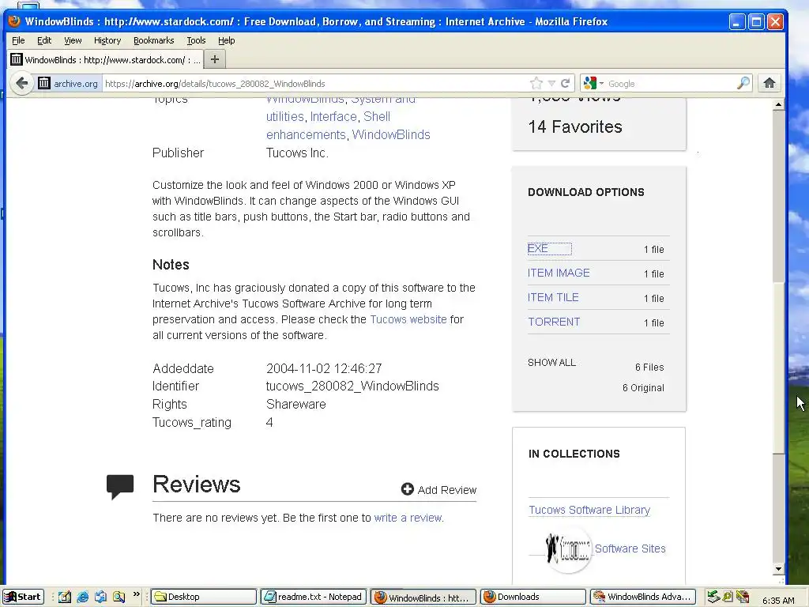Switch to the Desktop taskbar window

click(203, 598)
